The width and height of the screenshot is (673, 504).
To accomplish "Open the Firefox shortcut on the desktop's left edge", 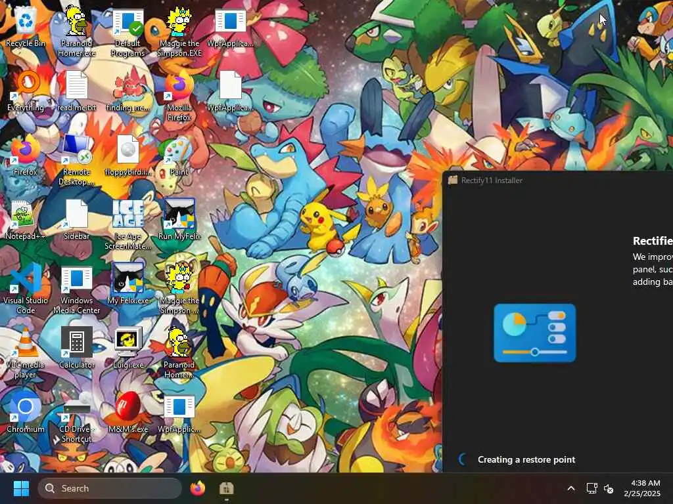I will click(26, 156).
